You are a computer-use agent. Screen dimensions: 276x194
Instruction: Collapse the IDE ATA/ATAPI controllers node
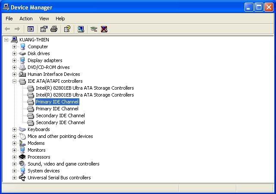[14, 81]
